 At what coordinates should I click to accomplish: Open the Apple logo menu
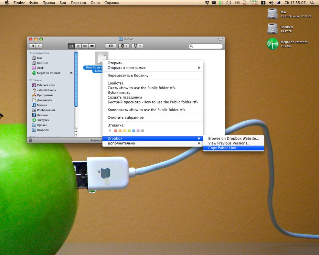[6, 3]
